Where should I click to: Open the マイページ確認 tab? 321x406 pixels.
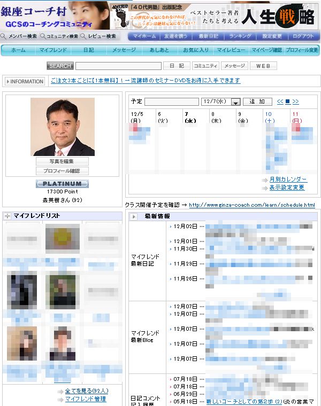[x=266, y=50]
